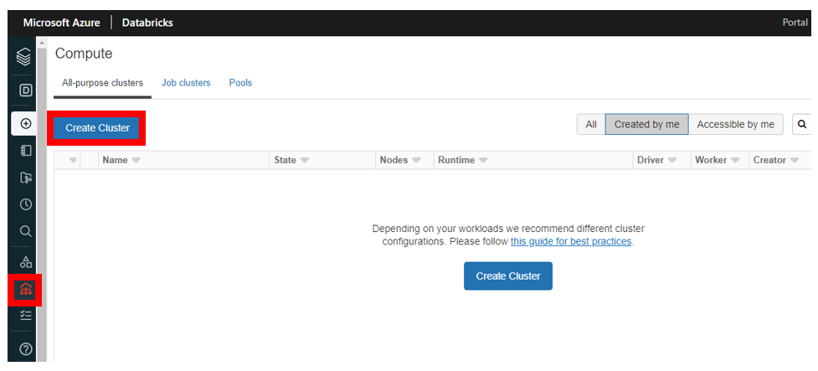Open the Workspace notebook icon in sidebar

26,151
